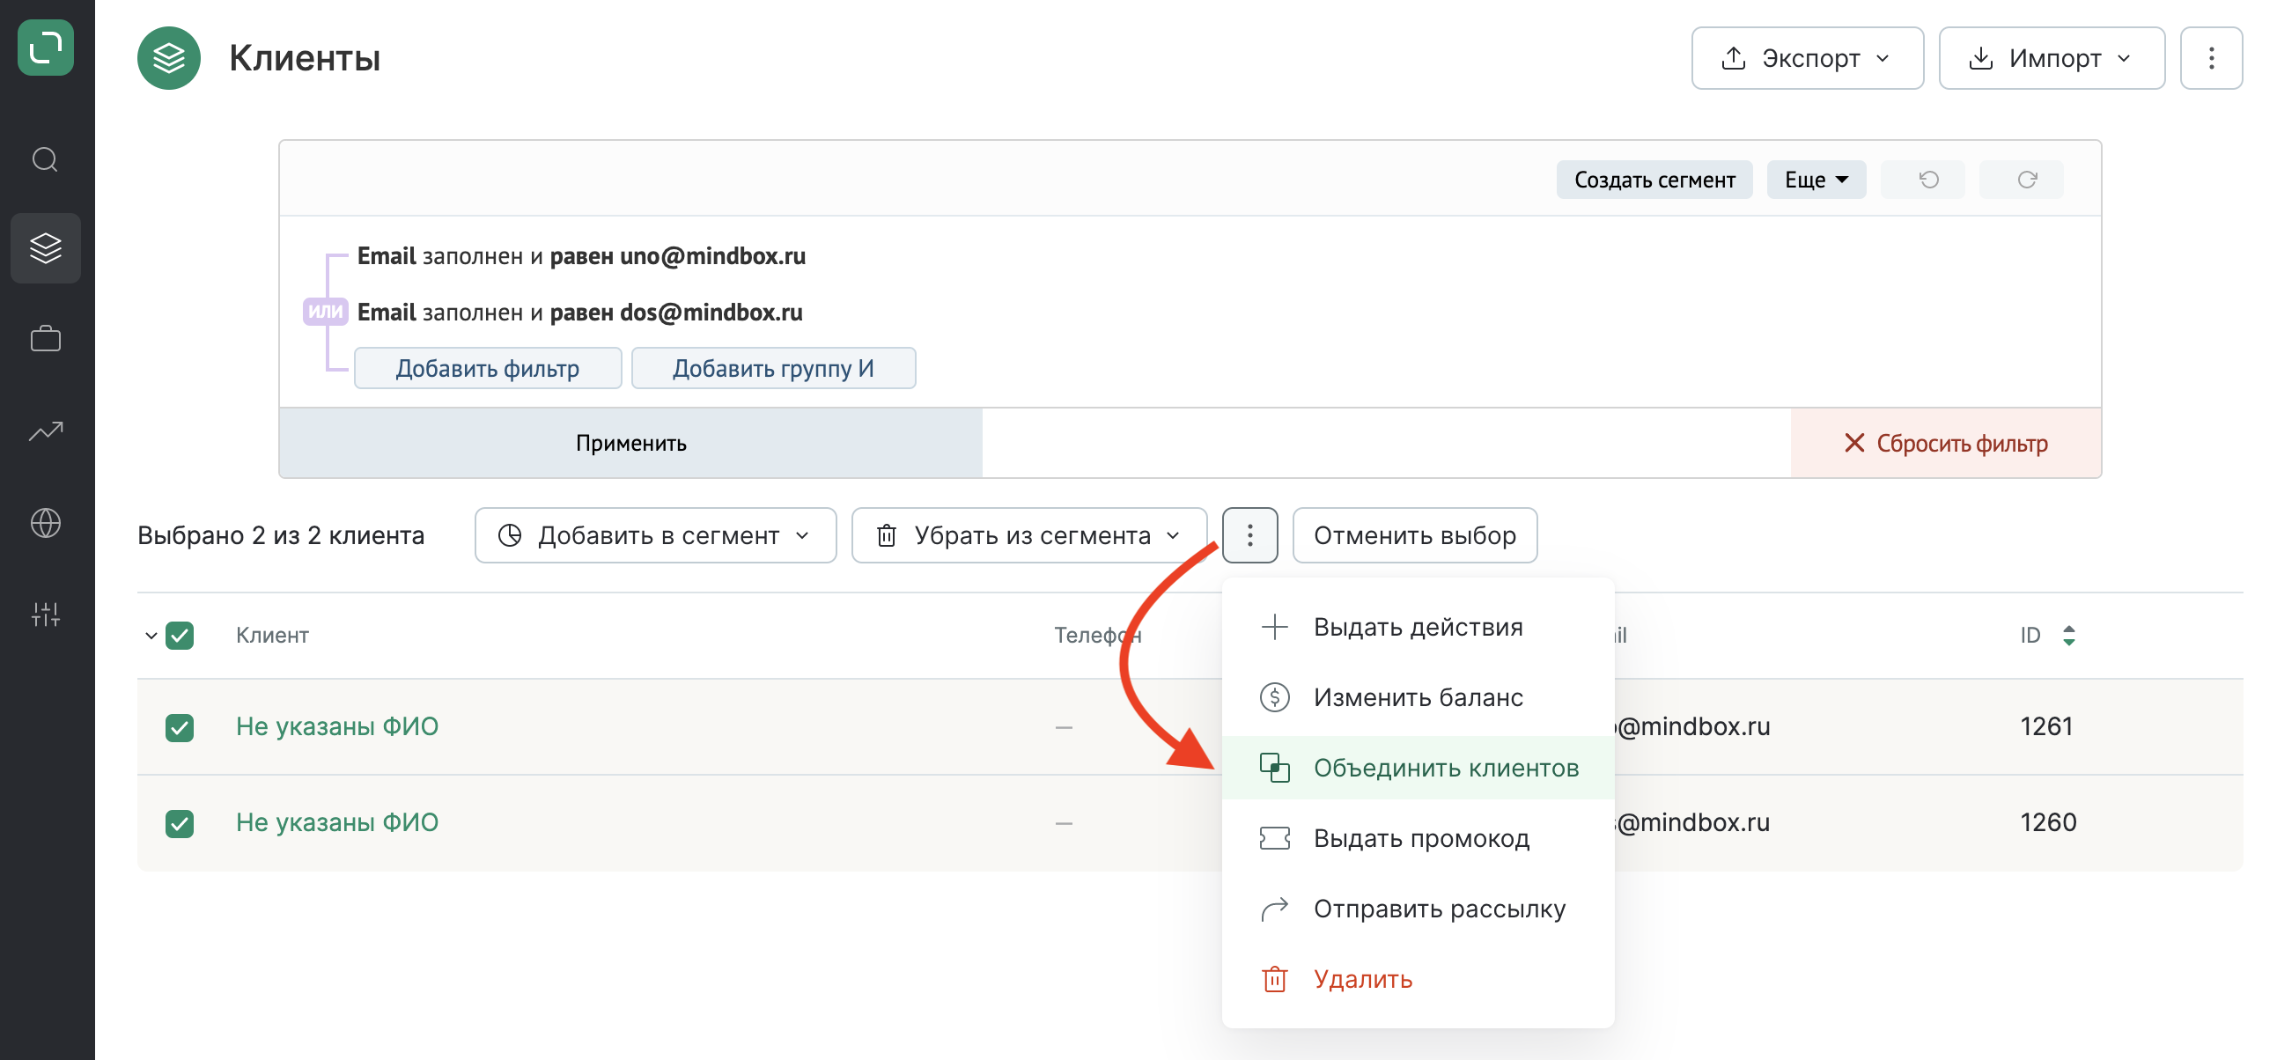Click the ИЛИ group operator badge
The width and height of the screenshot is (2277, 1060).
[324, 312]
